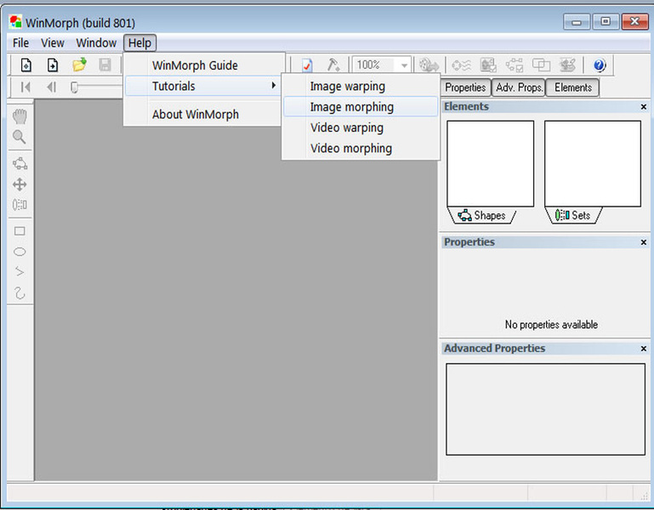Click the nodes with checkmark toolbar icon

(515, 65)
